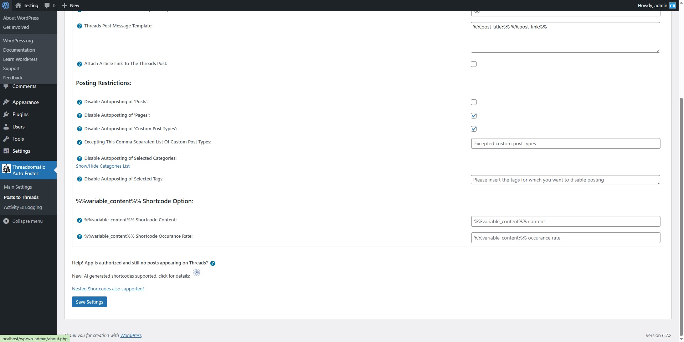Open help icon next to Threads authorization question
This screenshot has width=684, height=342.
pos(213,263)
